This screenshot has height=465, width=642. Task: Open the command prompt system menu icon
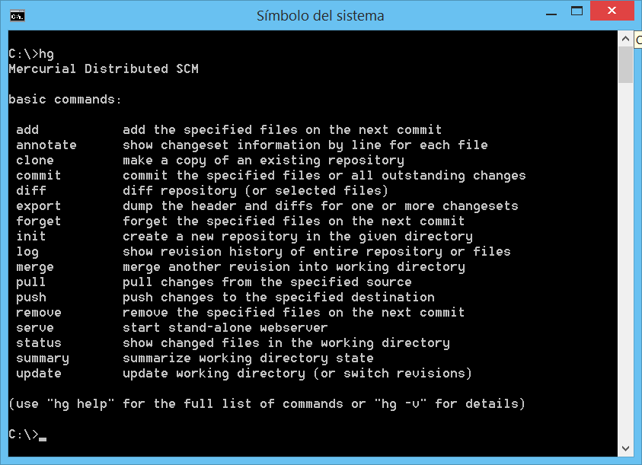tap(17, 14)
